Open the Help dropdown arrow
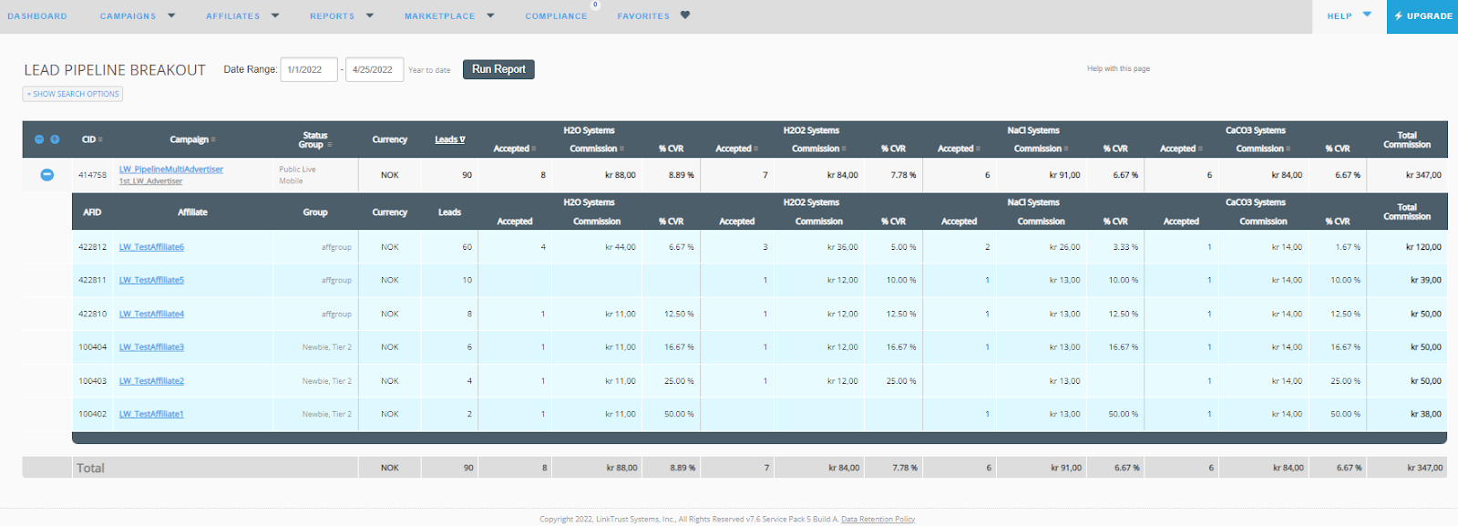 pyautogui.click(x=1367, y=15)
